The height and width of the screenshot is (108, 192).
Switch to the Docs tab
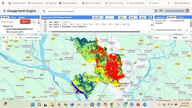[x=13, y=17]
